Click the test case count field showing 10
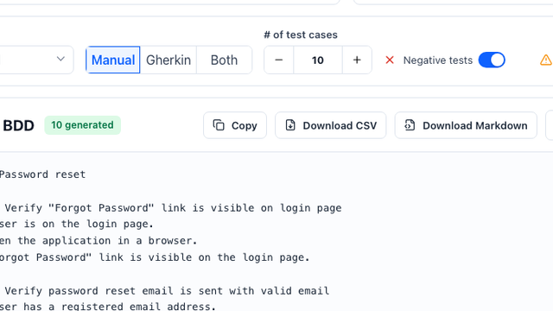This screenshot has height=311, width=553. click(x=317, y=60)
